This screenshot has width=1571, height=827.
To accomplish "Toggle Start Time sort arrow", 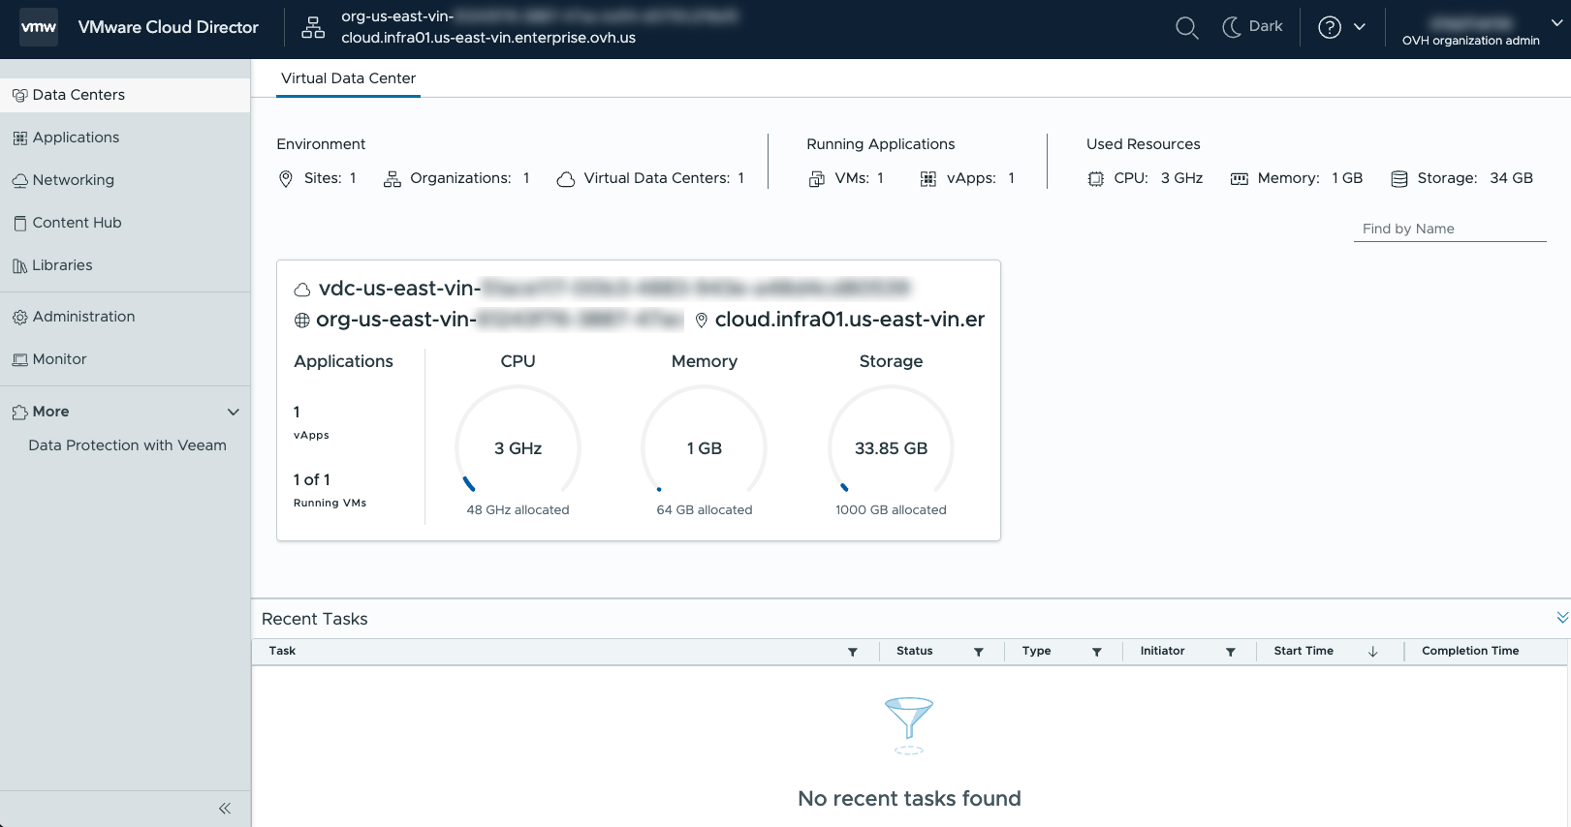I will pos(1373,652).
